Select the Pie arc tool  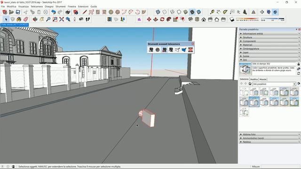(144, 12)
